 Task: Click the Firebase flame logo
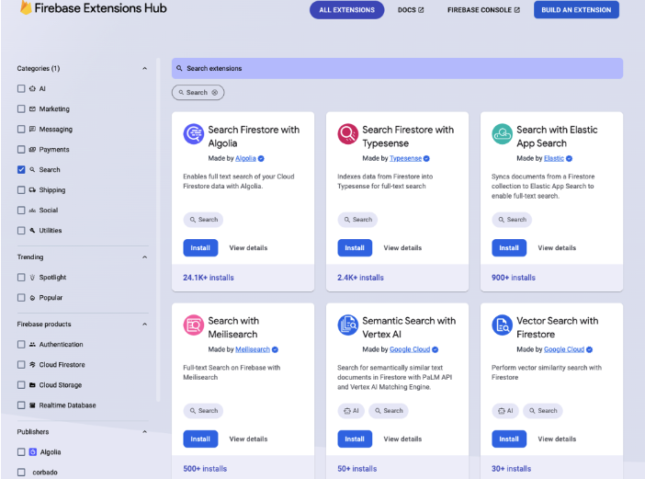click(x=26, y=8)
